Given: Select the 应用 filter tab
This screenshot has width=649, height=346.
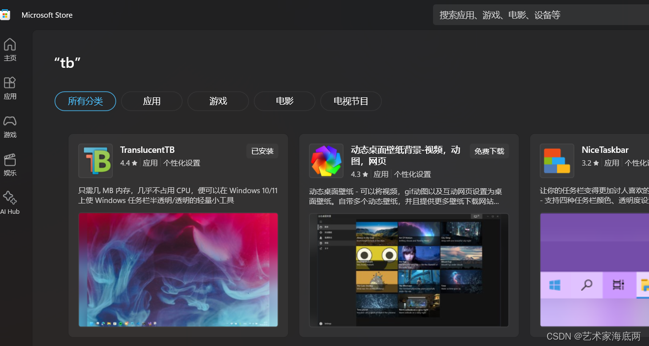Looking at the screenshot, I should click(x=152, y=101).
